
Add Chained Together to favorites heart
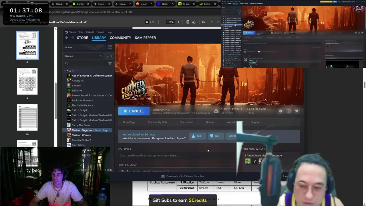[297, 111]
